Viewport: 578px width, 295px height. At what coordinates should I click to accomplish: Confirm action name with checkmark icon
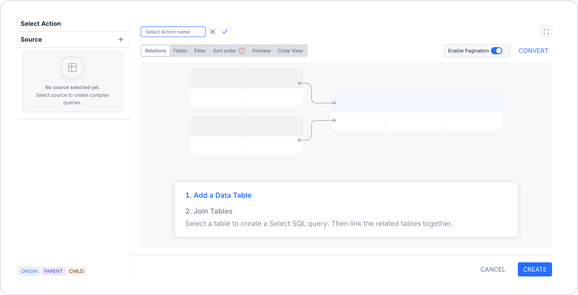[x=225, y=32]
